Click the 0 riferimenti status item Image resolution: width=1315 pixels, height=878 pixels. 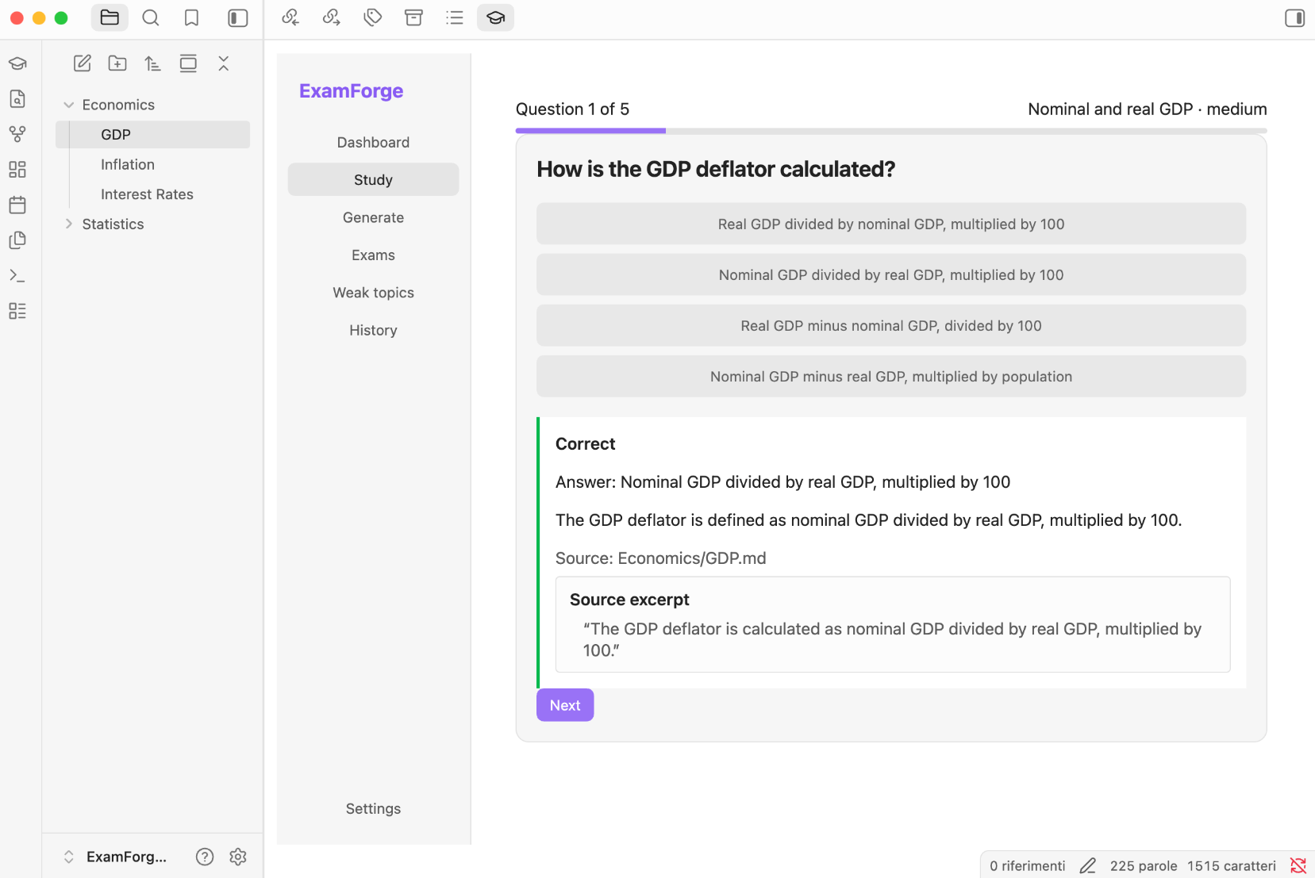click(1027, 866)
